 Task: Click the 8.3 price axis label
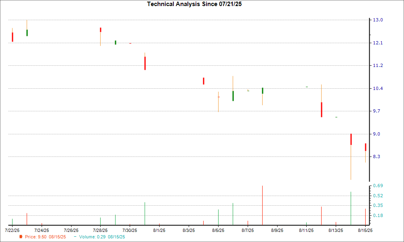tap(377, 156)
